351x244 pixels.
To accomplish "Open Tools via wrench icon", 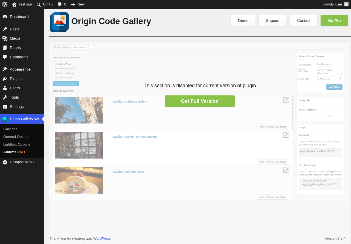I will (5, 97).
